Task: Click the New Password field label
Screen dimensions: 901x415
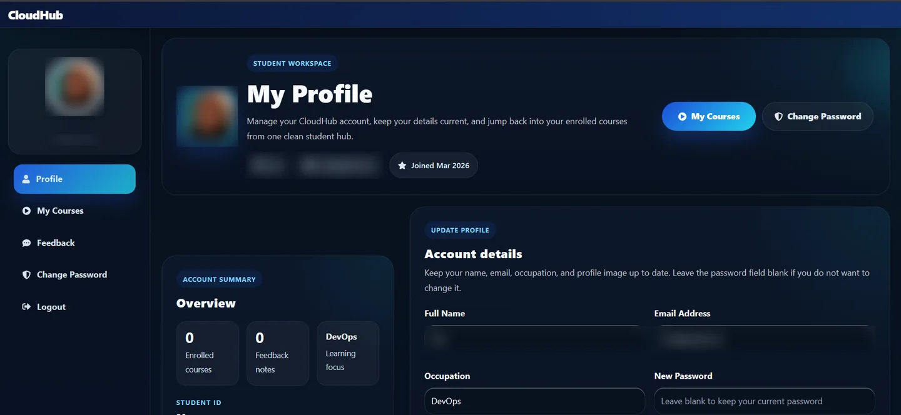Action: tap(683, 376)
